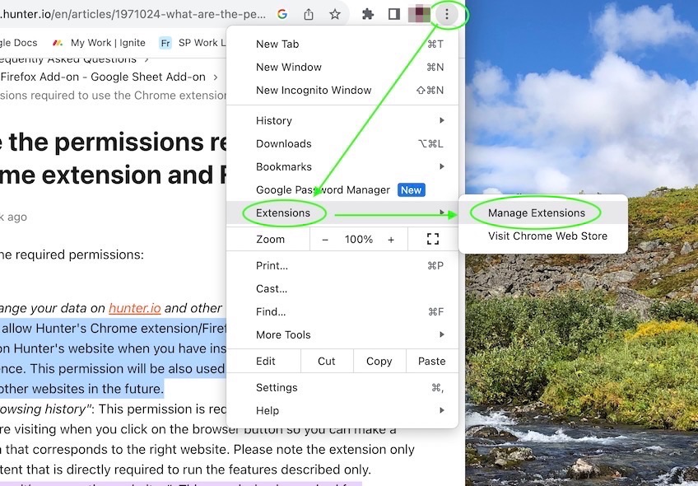Viewport: 698px width, 486px height.
Task: Click the share icon in the address bar
Action: (x=309, y=14)
